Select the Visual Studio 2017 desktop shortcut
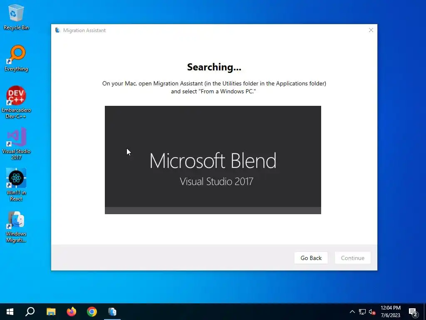426x320 pixels. pos(16,143)
